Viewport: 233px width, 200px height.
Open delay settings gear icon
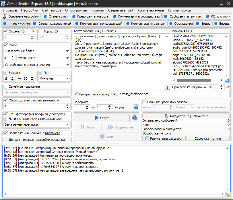coord(136,107)
